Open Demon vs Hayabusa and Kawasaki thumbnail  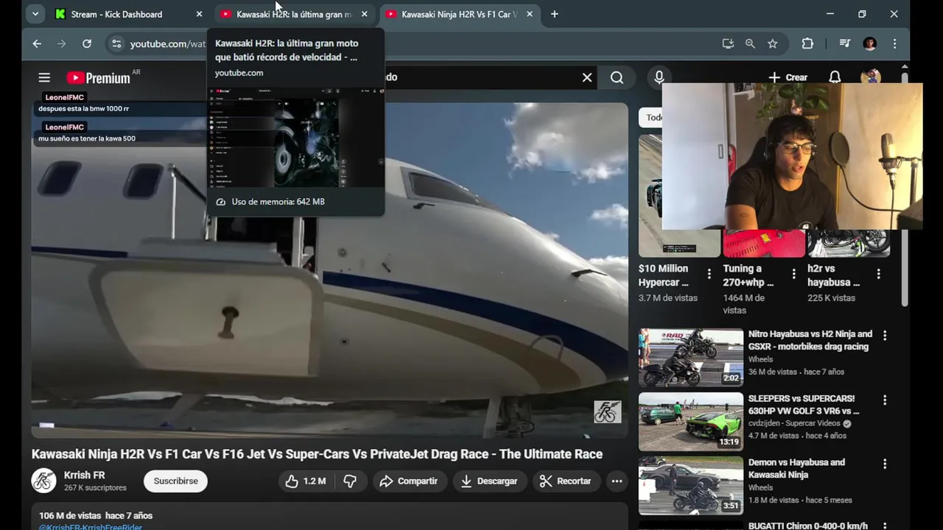[690, 486]
